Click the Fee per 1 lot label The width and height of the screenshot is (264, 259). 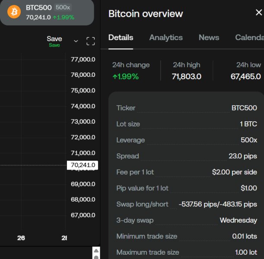[x=135, y=172]
